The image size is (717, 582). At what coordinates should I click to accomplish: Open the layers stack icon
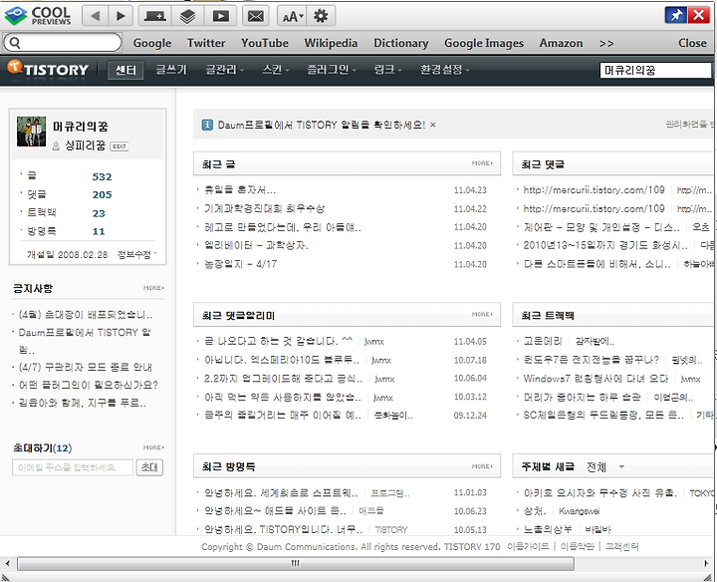point(187,17)
